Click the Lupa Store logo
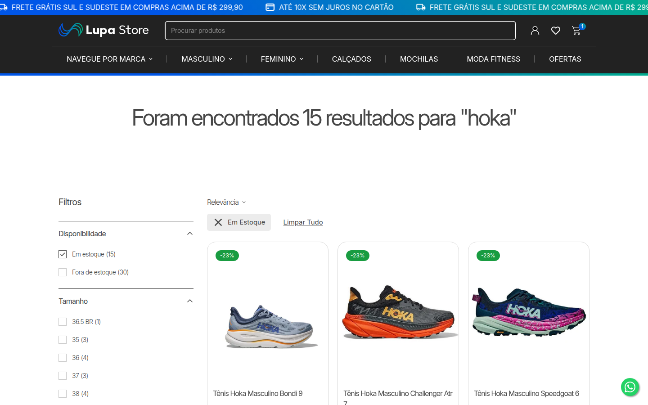This screenshot has width=648, height=405. 103,30
